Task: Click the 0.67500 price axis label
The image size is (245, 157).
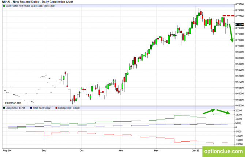Action: pos(240,76)
